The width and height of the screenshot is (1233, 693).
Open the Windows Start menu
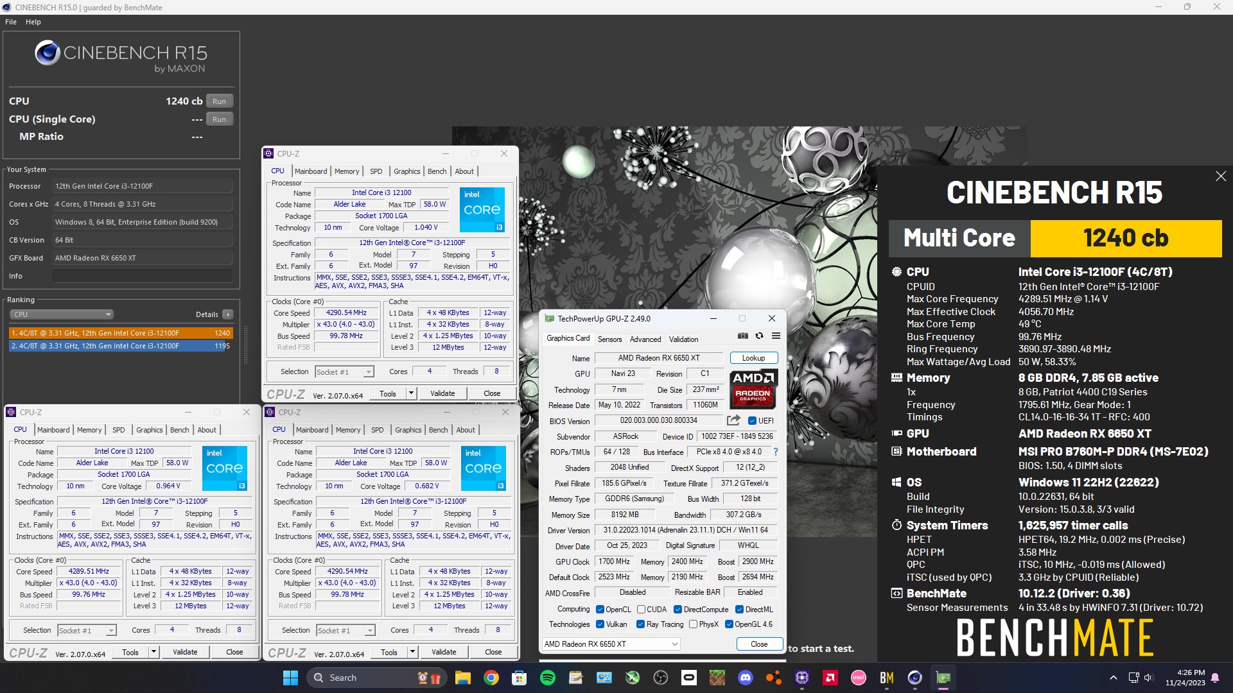[x=290, y=678]
